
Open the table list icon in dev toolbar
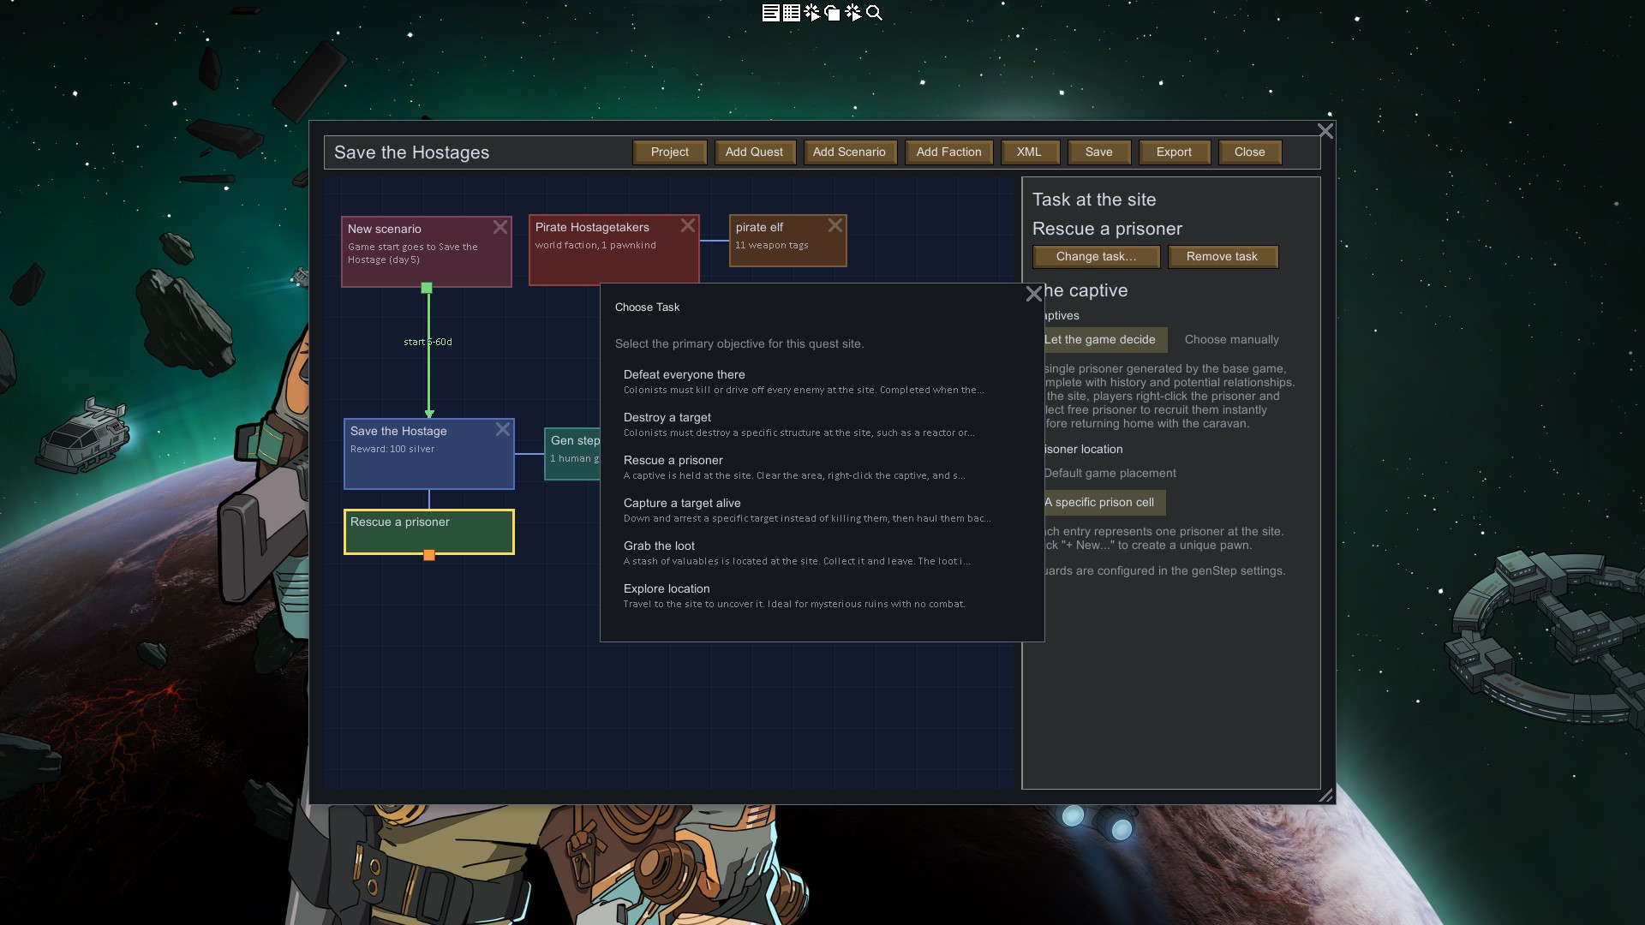(792, 13)
